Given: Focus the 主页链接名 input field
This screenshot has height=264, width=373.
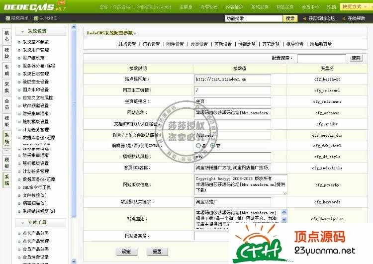Looking at the screenshot, I should [232, 101].
